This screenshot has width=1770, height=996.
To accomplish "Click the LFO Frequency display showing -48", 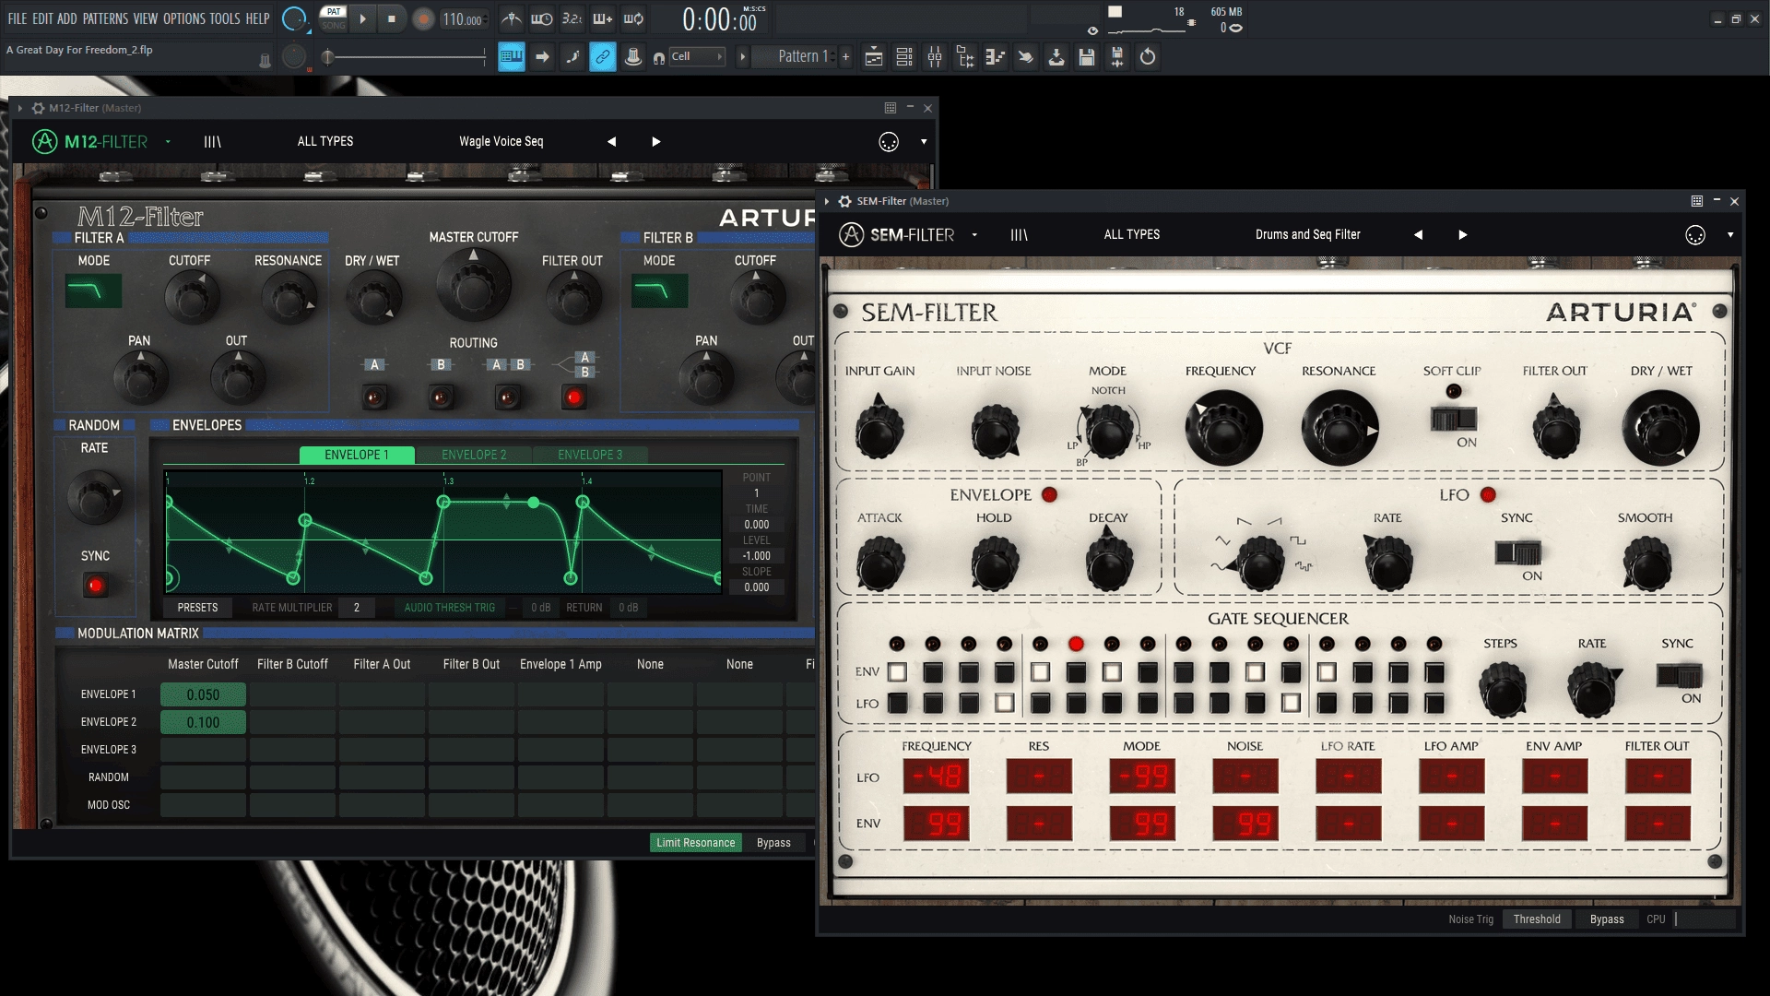I will (936, 777).
